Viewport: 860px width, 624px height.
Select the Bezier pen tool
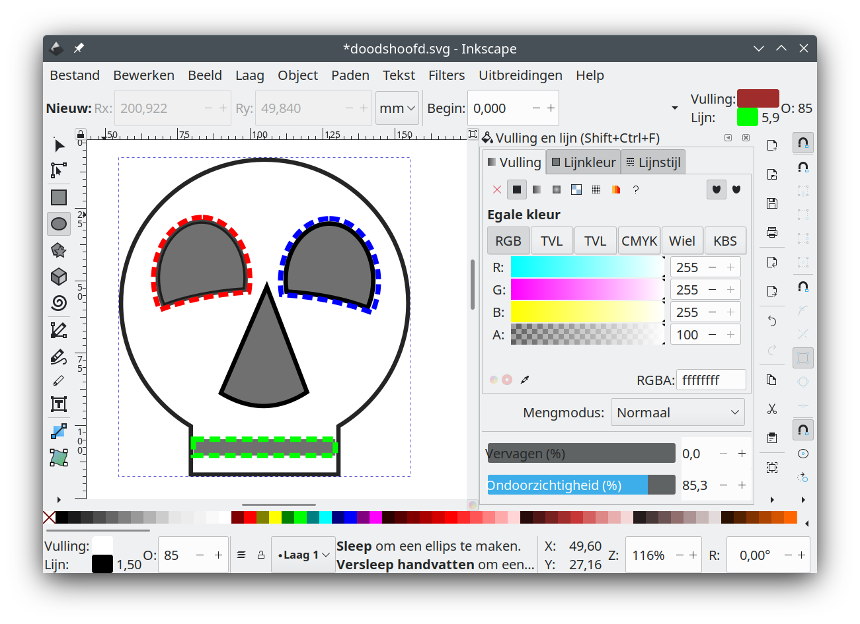coord(59,329)
